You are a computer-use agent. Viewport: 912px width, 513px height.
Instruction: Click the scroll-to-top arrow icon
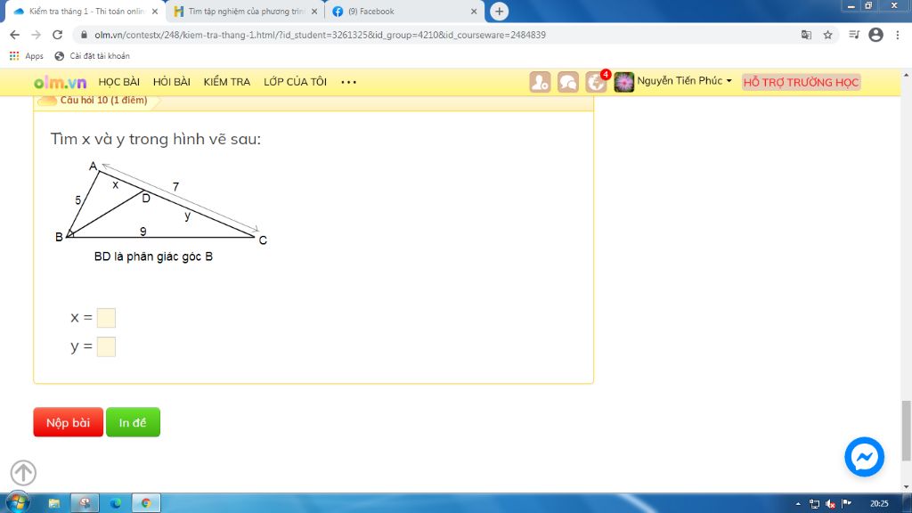[23, 472]
